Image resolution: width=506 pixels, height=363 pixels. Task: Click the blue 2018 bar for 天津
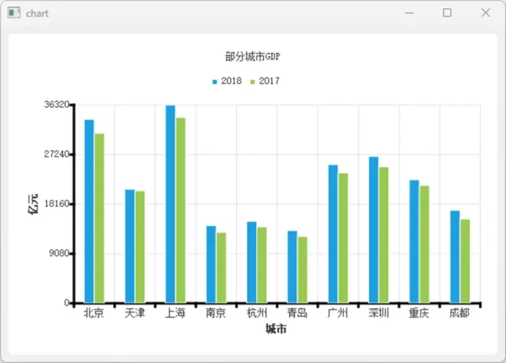click(x=130, y=246)
